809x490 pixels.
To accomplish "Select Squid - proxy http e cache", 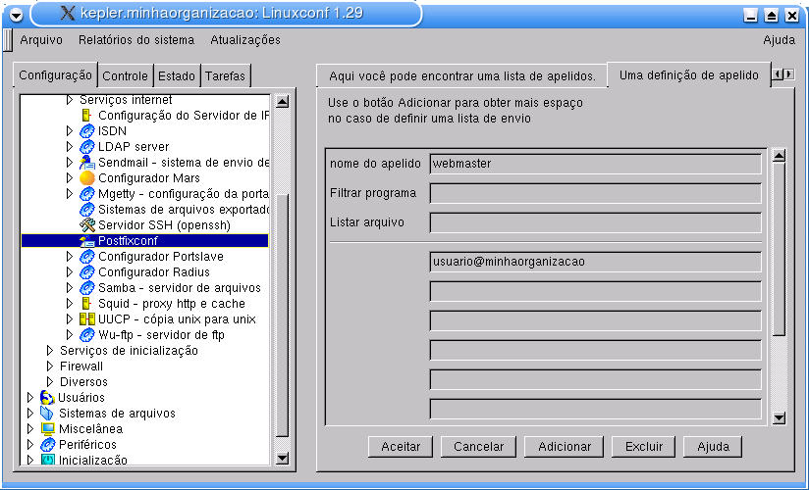I will (171, 304).
